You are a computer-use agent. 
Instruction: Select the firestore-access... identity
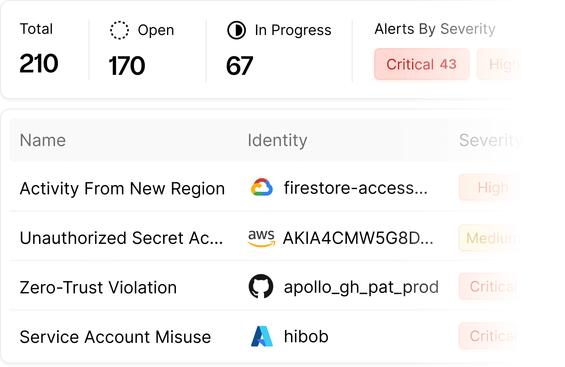pos(355,188)
